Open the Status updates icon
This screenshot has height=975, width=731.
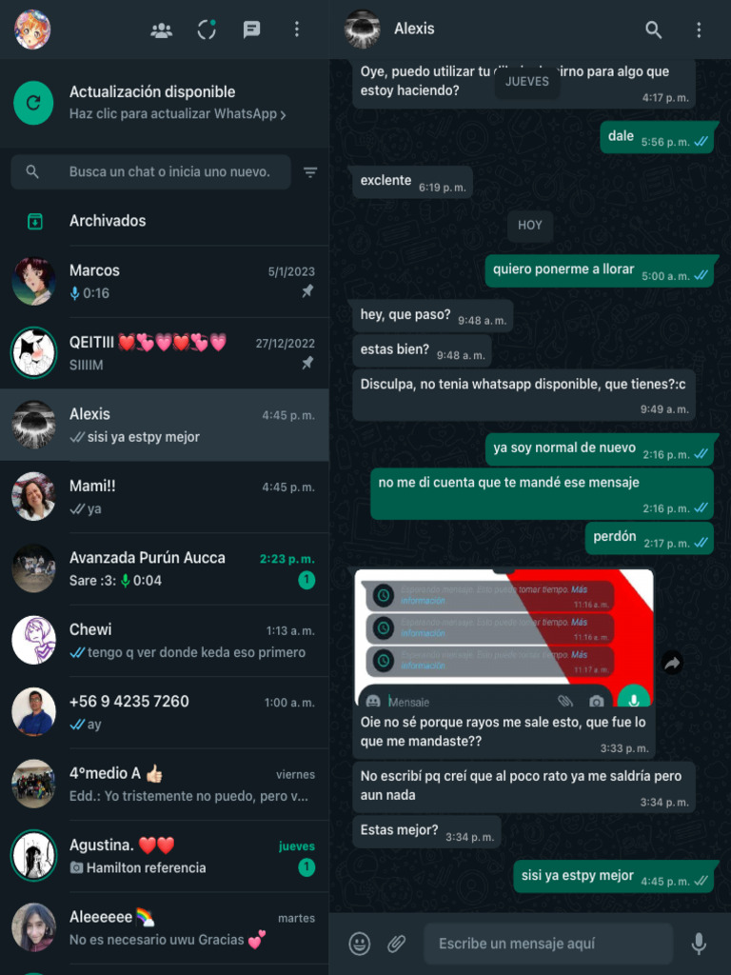(207, 30)
